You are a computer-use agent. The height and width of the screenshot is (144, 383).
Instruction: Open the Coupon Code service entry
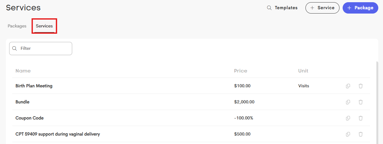pyautogui.click(x=29, y=118)
